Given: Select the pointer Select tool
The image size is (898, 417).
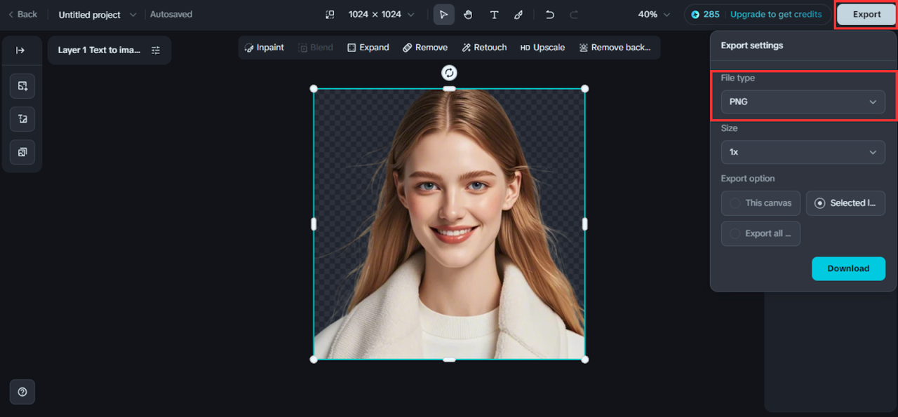Looking at the screenshot, I should (443, 14).
